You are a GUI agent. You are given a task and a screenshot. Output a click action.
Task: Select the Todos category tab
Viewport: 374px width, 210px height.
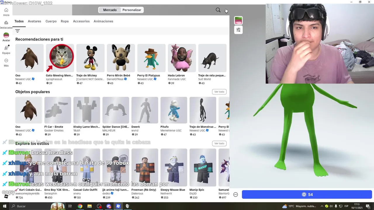[19, 21]
